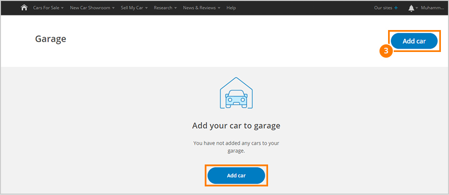This screenshot has width=449, height=195.
Task: Click the 'Add your car to garage' heading
Action: click(236, 126)
